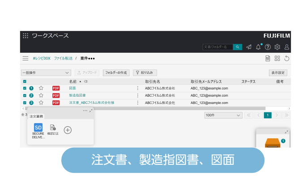Viewport: 307px width, 193px height.
Task: Click the PDF icon of 注文書
Action: [x=56, y=103]
